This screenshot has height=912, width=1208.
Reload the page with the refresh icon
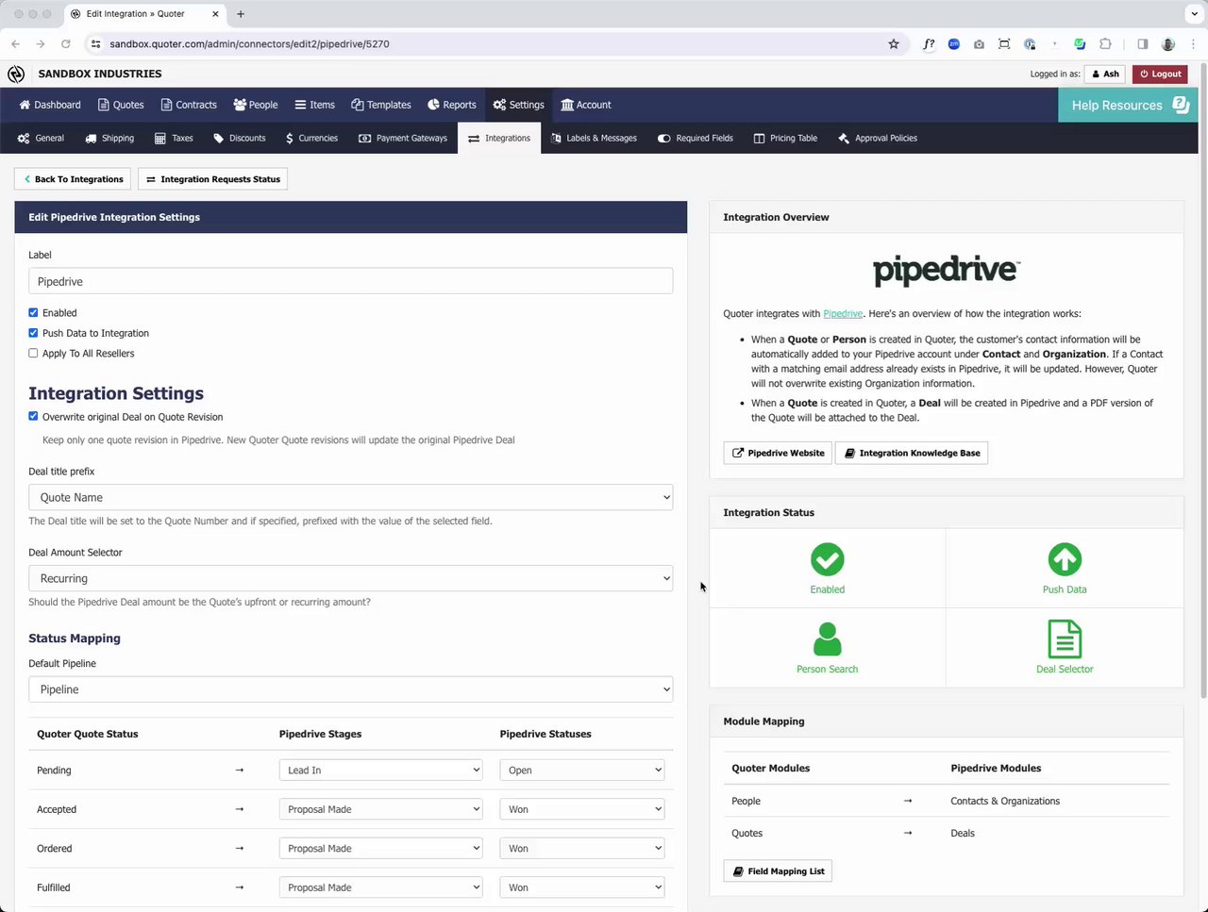pos(65,43)
